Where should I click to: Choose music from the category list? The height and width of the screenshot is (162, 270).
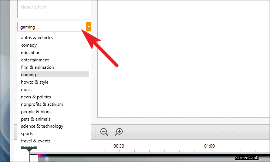click(27, 90)
